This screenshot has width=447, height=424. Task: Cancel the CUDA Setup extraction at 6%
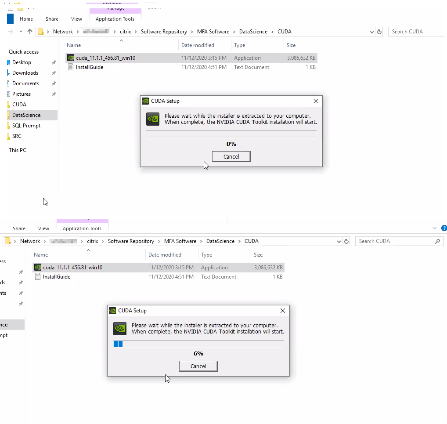pyautogui.click(x=198, y=366)
